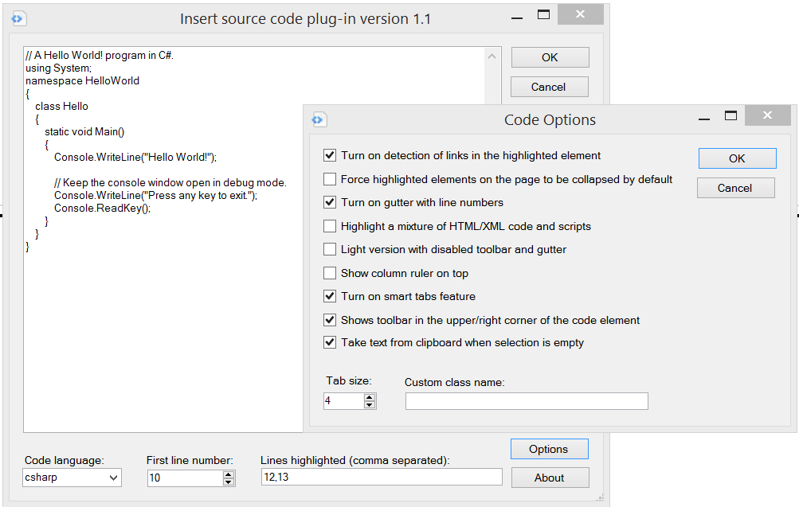799x507 pixels.
Task: Click the Code Options dialog title icon
Action: 319,120
